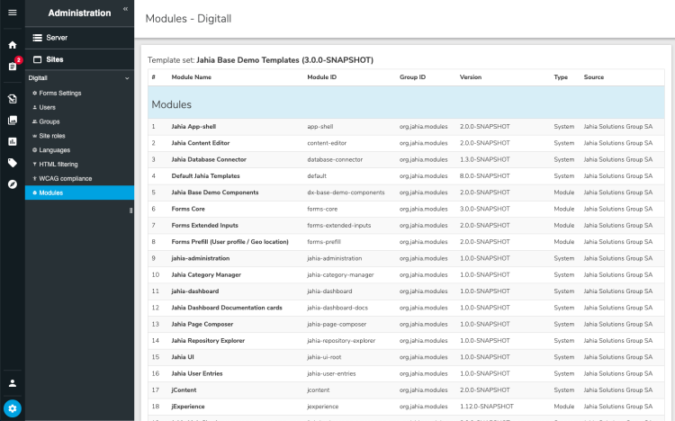Image resolution: width=675 pixels, height=421 pixels.
Task: Click Jahia App-shell module name
Action: (x=193, y=127)
